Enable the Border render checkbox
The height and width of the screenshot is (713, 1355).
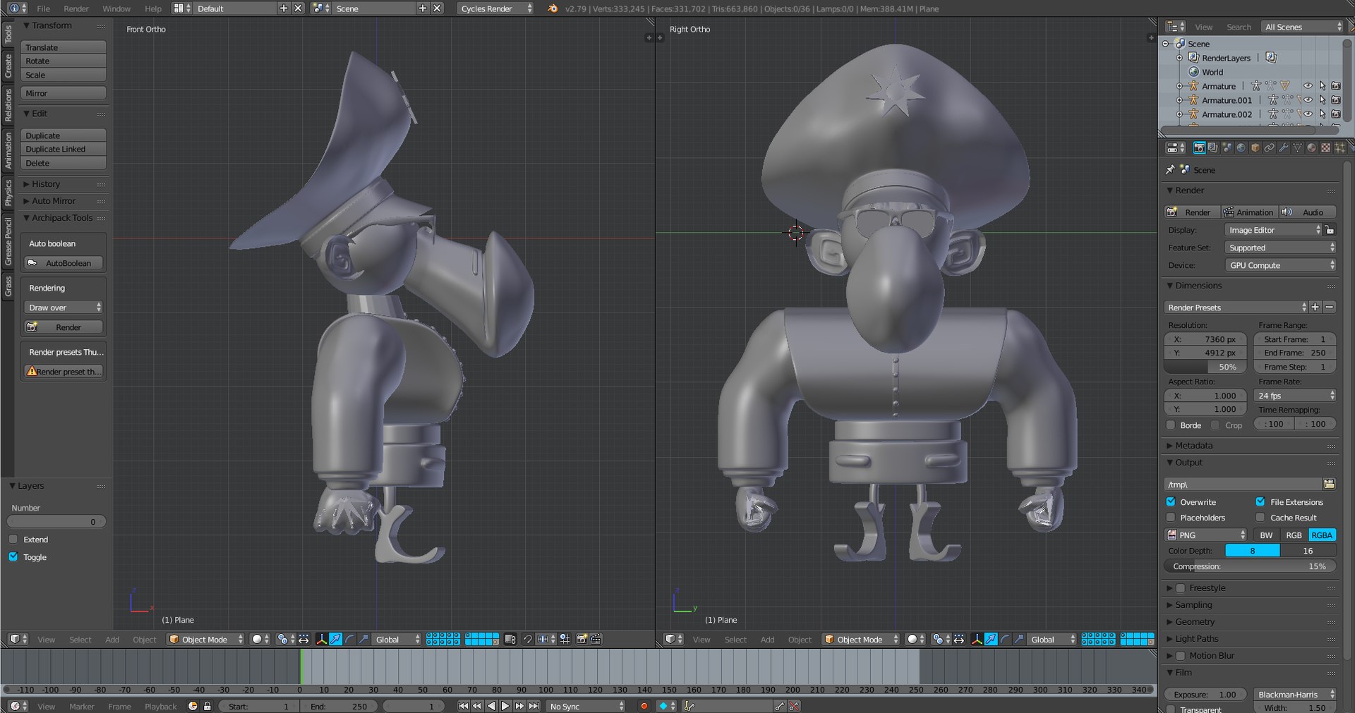click(1171, 425)
